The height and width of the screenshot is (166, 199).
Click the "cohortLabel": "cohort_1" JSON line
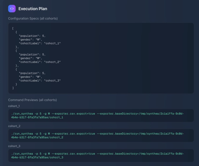40,43
